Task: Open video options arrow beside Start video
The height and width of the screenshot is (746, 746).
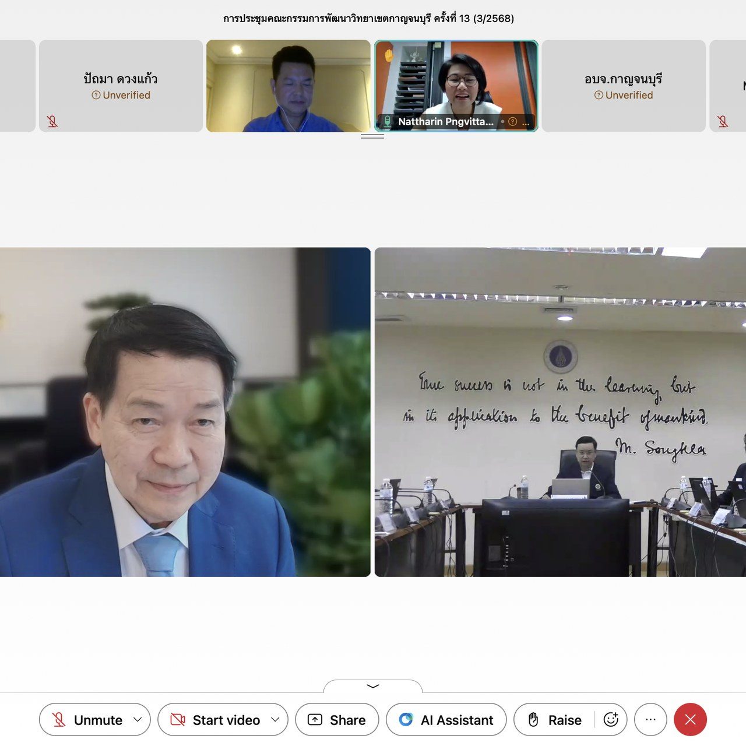Action: [275, 720]
